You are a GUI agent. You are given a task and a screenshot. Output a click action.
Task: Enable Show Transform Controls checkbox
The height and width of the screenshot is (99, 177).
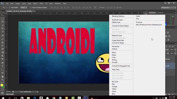point(31,8)
